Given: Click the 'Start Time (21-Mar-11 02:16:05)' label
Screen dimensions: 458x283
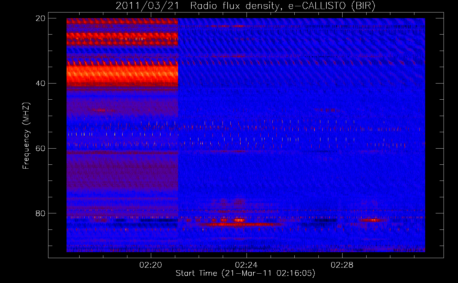Looking at the screenshot, I should [x=245, y=273].
